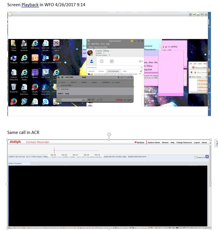Launch the Avaya one-X Agent desktop icon
The image size is (218, 230).
[x=56, y=45]
